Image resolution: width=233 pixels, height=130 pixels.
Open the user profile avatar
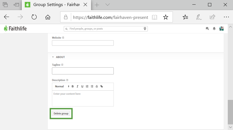[221, 29]
